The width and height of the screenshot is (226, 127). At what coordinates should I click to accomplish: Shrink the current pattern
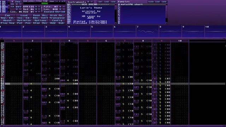[x=60, y=12]
